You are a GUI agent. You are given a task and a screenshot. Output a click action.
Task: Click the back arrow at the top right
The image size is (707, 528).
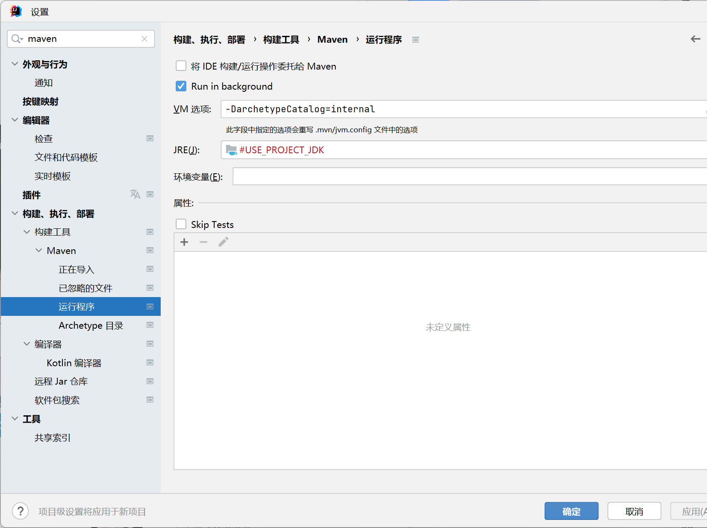695,39
